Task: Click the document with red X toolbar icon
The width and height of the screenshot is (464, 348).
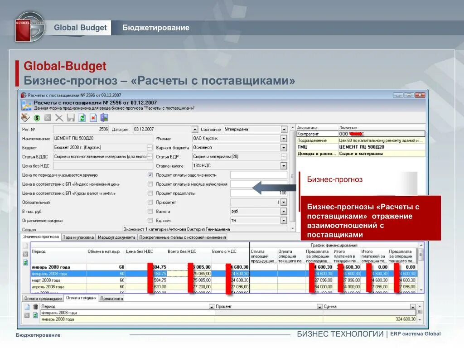Action: [x=93, y=118]
